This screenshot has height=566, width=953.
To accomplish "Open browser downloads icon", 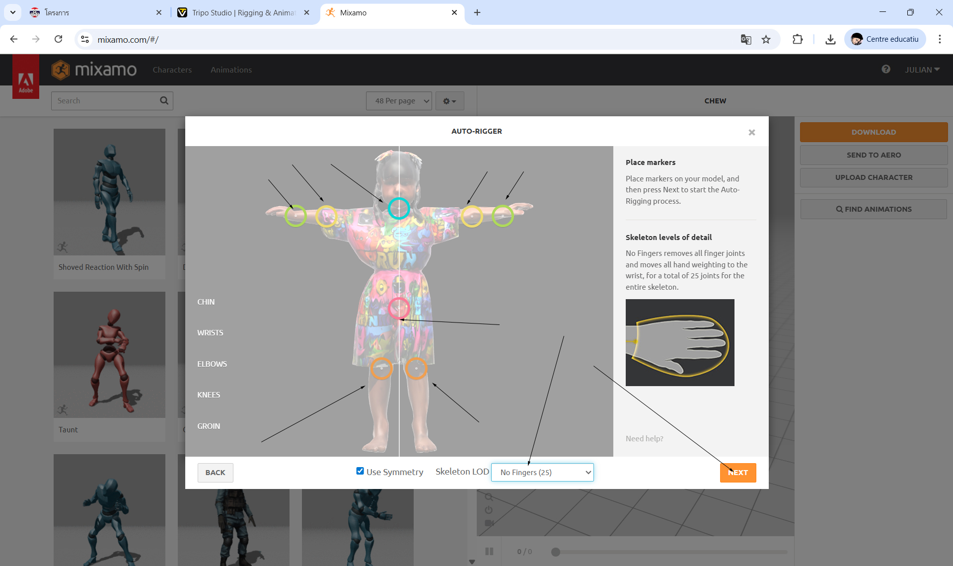I will [x=830, y=39].
